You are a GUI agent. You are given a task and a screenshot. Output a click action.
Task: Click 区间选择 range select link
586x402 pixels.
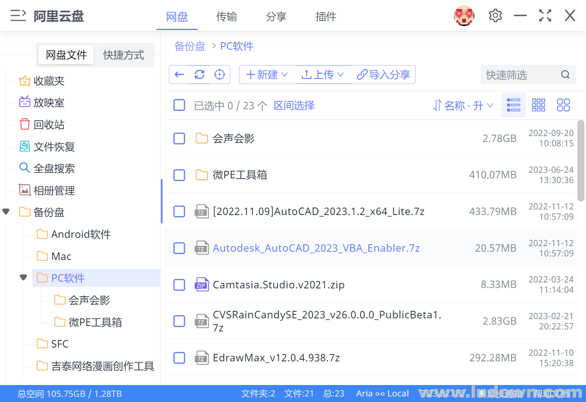(x=294, y=105)
